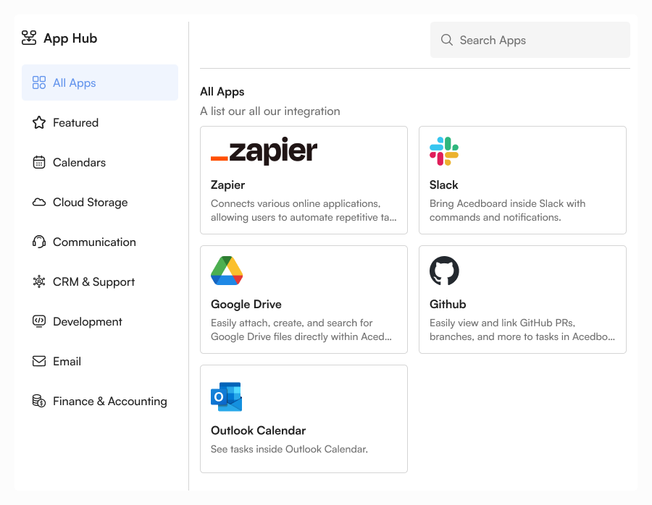The image size is (652, 505).
Task: Click the Email envelope icon
Action: 39,361
